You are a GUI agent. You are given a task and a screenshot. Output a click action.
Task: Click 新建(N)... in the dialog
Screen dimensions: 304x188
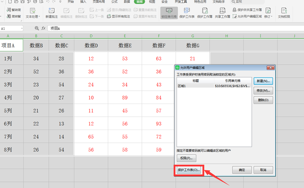tap(263, 81)
